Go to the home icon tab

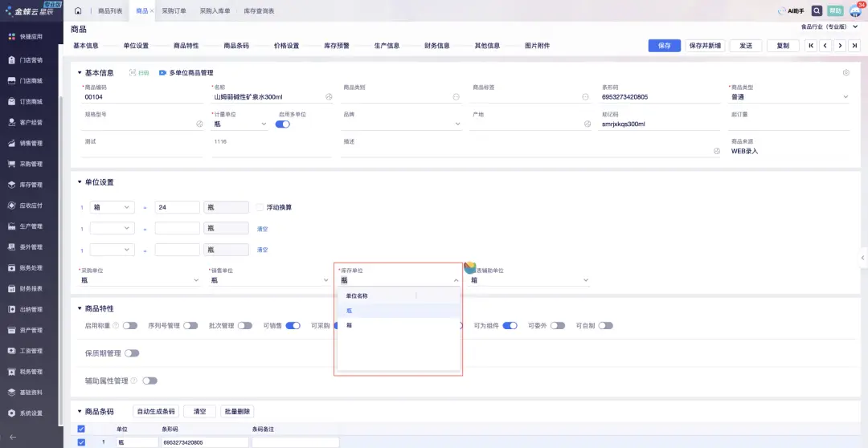click(78, 11)
